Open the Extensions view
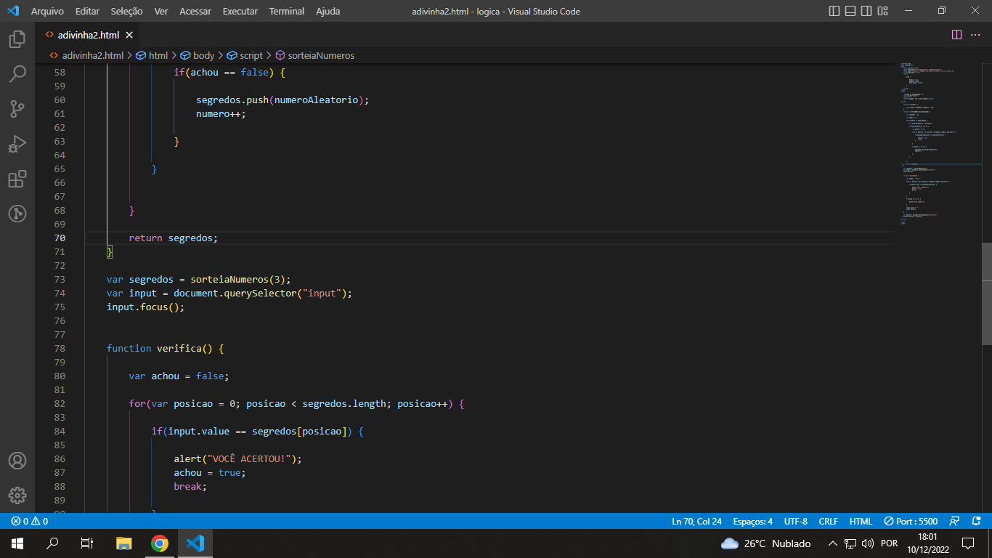992x558 pixels. pyautogui.click(x=17, y=179)
